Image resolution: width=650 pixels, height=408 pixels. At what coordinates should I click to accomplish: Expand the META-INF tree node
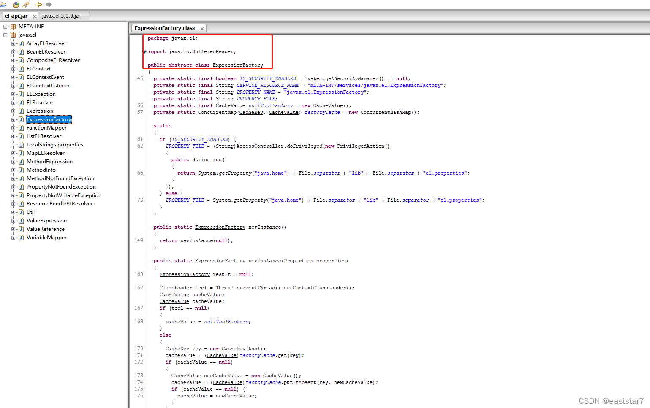point(5,27)
